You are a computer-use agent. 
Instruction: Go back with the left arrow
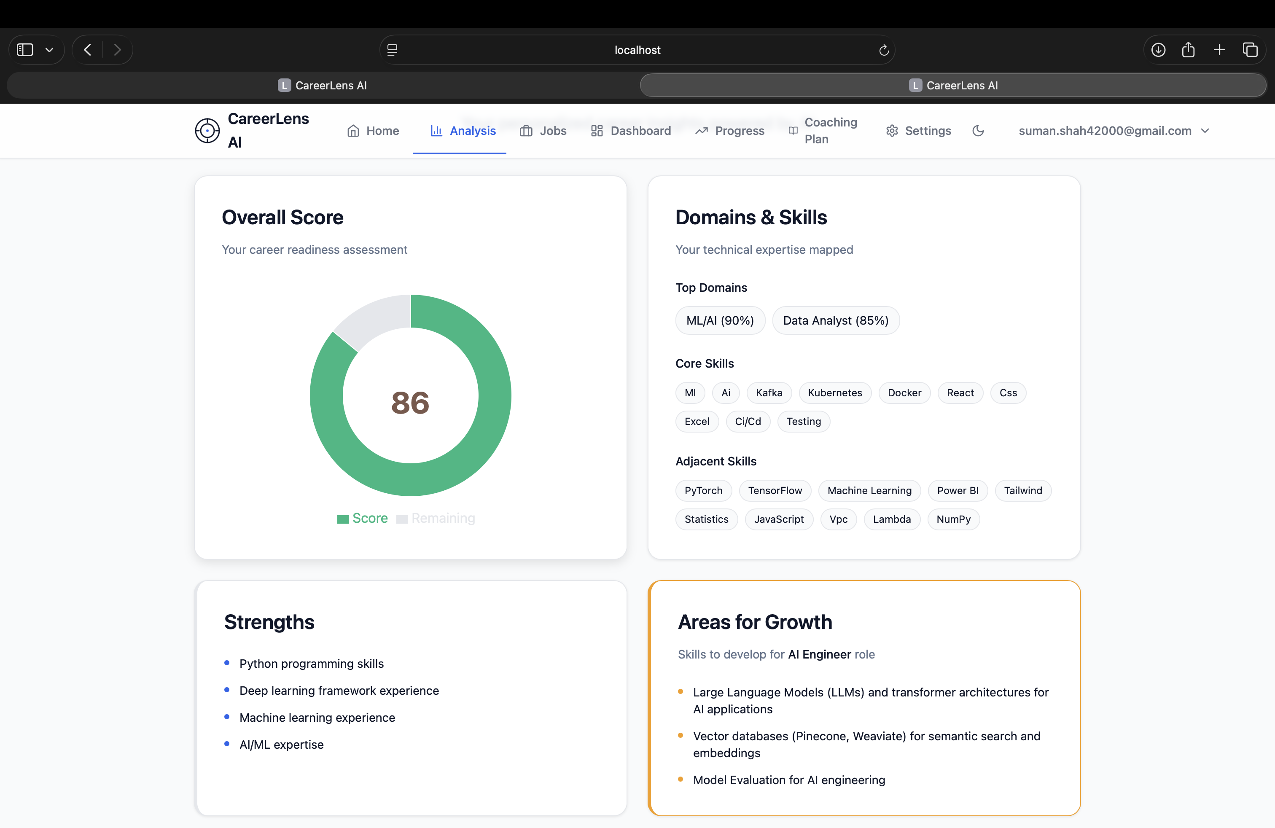tap(88, 50)
